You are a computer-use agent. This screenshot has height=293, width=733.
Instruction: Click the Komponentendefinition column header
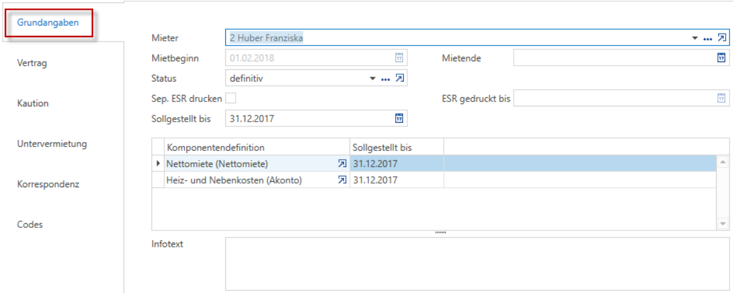pyautogui.click(x=256, y=147)
